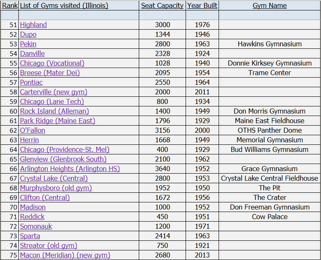Open Carterville (new gym) link
Screen dimensions: 321x260
point(53,92)
